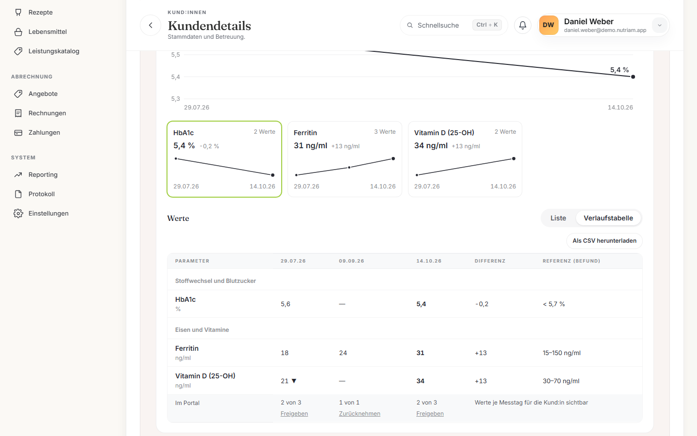The width and height of the screenshot is (697, 436).
Task: Click Freigeben for the 29.07.26 column
Action: pos(294,414)
